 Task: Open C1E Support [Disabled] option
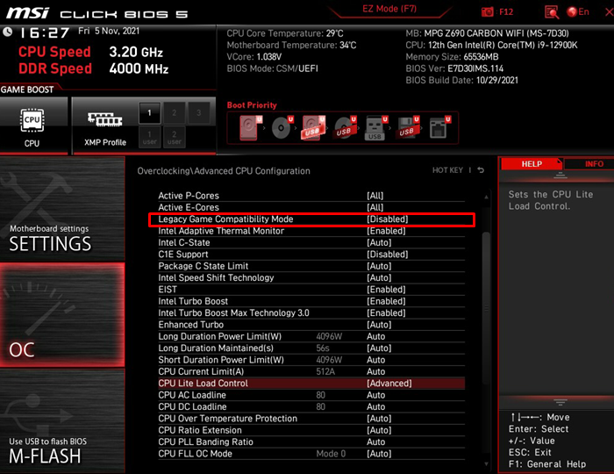388,255
